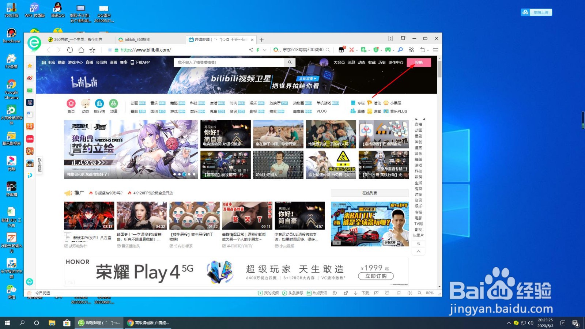This screenshot has width=585, height=329.
Task: Open the scissors screenshot tool
Action: (351, 50)
